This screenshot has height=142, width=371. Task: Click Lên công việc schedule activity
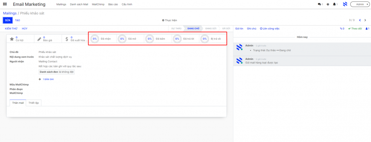coord(270,28)
